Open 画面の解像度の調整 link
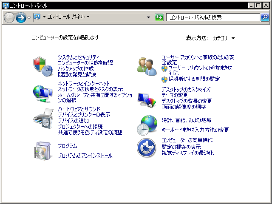The image size is (272, 204). pos(184,107)
